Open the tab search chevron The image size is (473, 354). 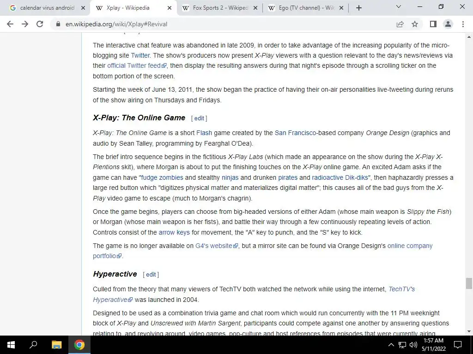[x=399, y=6]
